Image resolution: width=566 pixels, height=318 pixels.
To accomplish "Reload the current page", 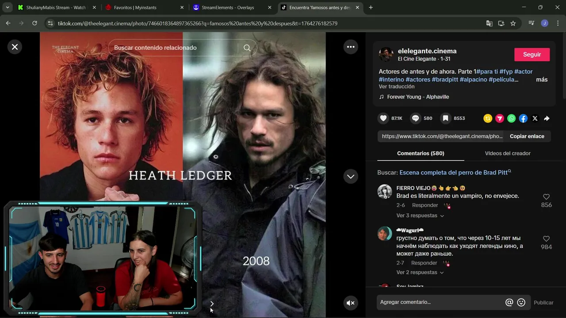I will tap(34, 23).
